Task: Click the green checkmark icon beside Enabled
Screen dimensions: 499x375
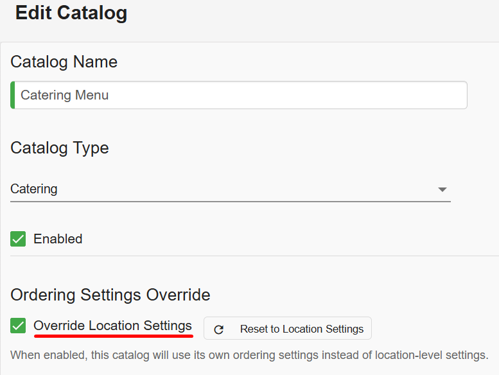Action: point(18,239)
